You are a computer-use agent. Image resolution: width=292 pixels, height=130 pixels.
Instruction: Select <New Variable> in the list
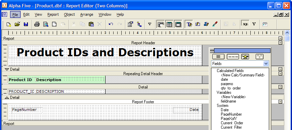(233, 97)
